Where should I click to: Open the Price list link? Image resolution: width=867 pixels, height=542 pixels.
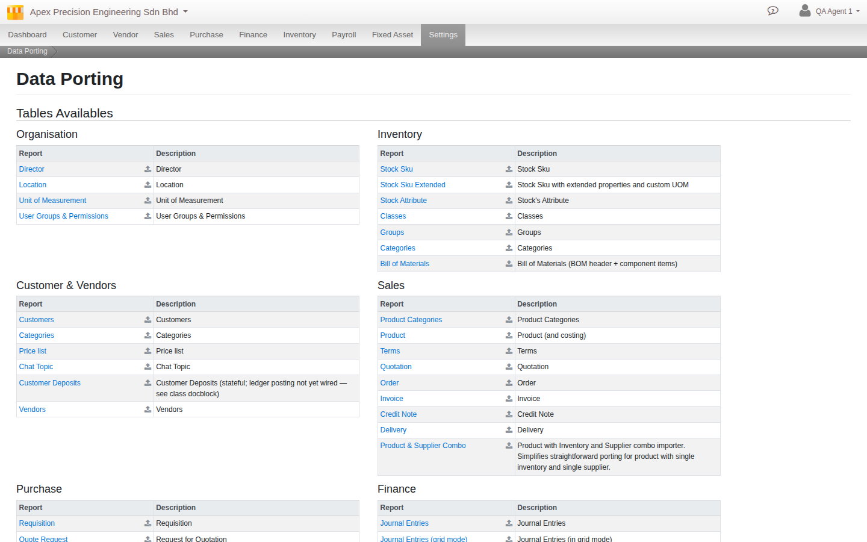(x=33, y=351)
